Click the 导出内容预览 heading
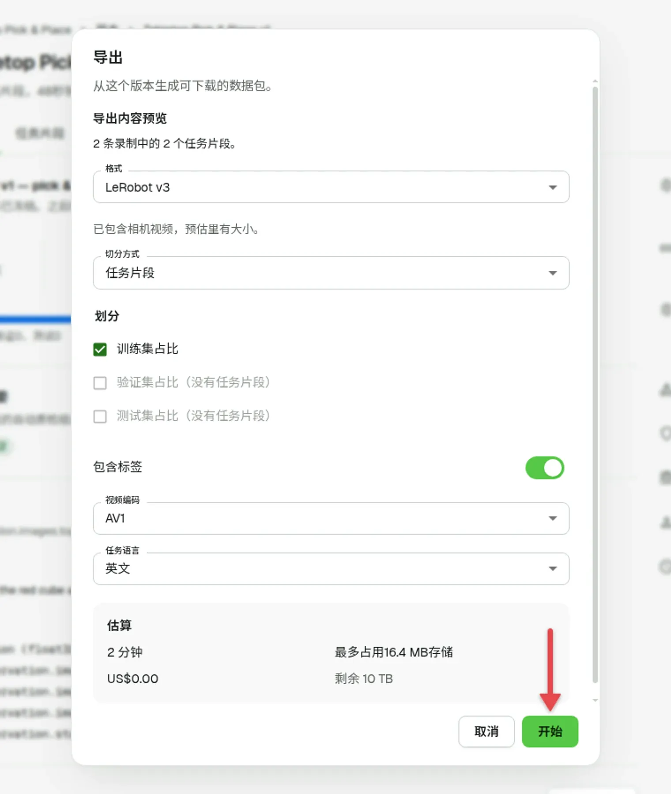The image size is (671, 794). [x=130, y=118]
